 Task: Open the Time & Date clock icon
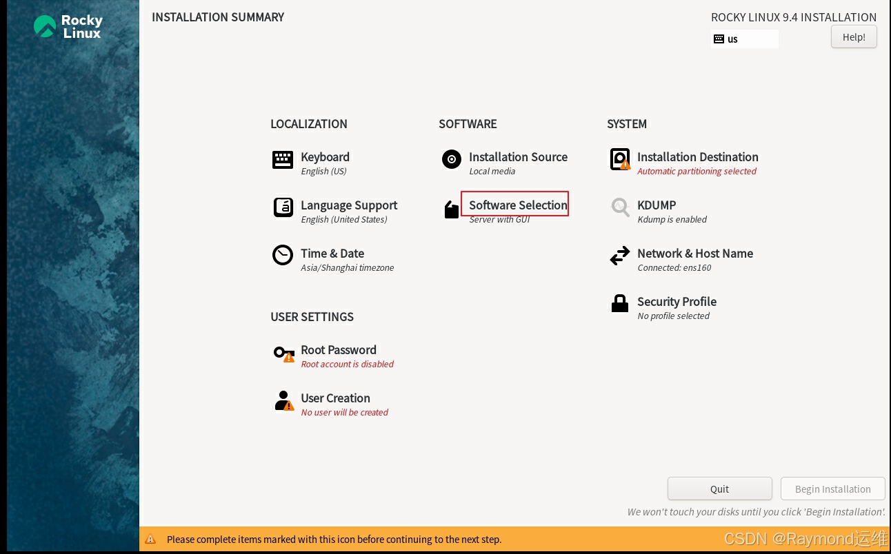coord(283,255)
